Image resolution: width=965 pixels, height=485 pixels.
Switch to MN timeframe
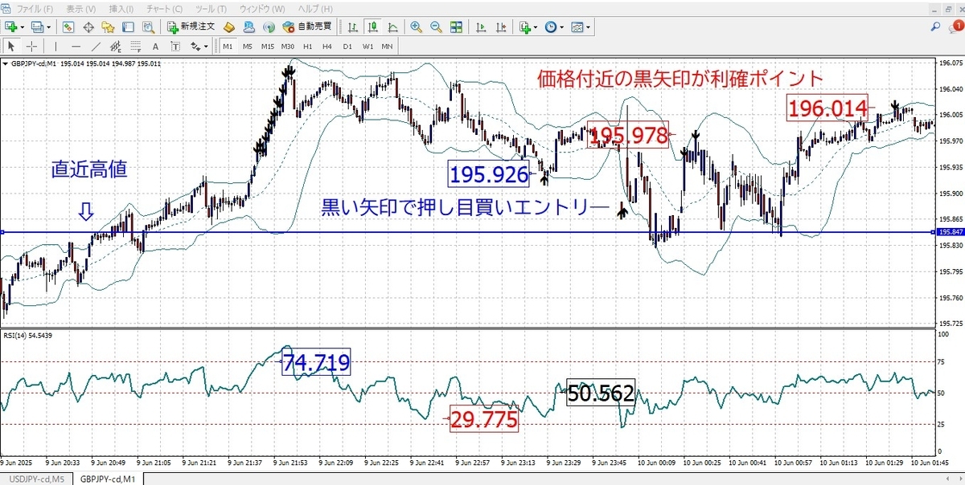pos(387,46)
